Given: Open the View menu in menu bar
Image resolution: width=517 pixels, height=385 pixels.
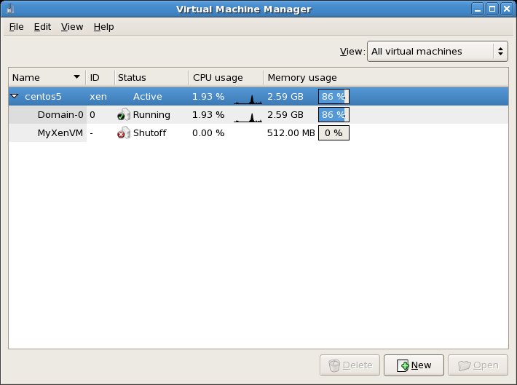Looking at the screenshot, I should (x=72, y=27).
